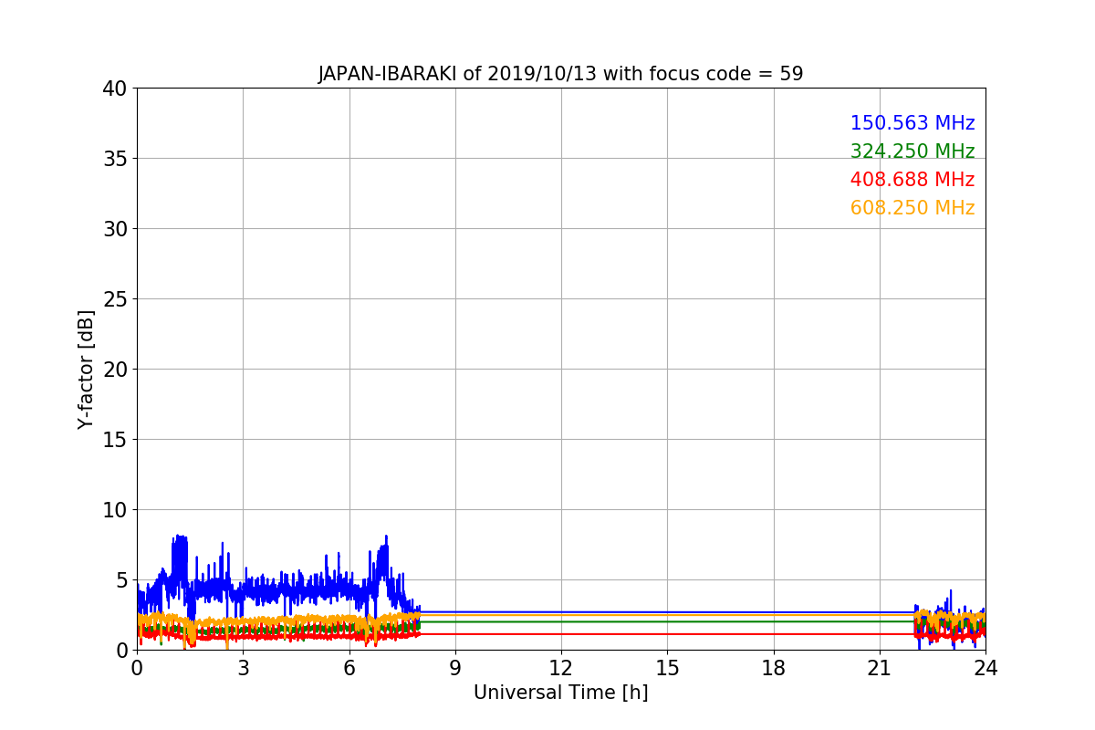Click the Y-factor [dB] axis label
Image resolution: width=1095 pixels, height=730 pixels.
point(86,370)
